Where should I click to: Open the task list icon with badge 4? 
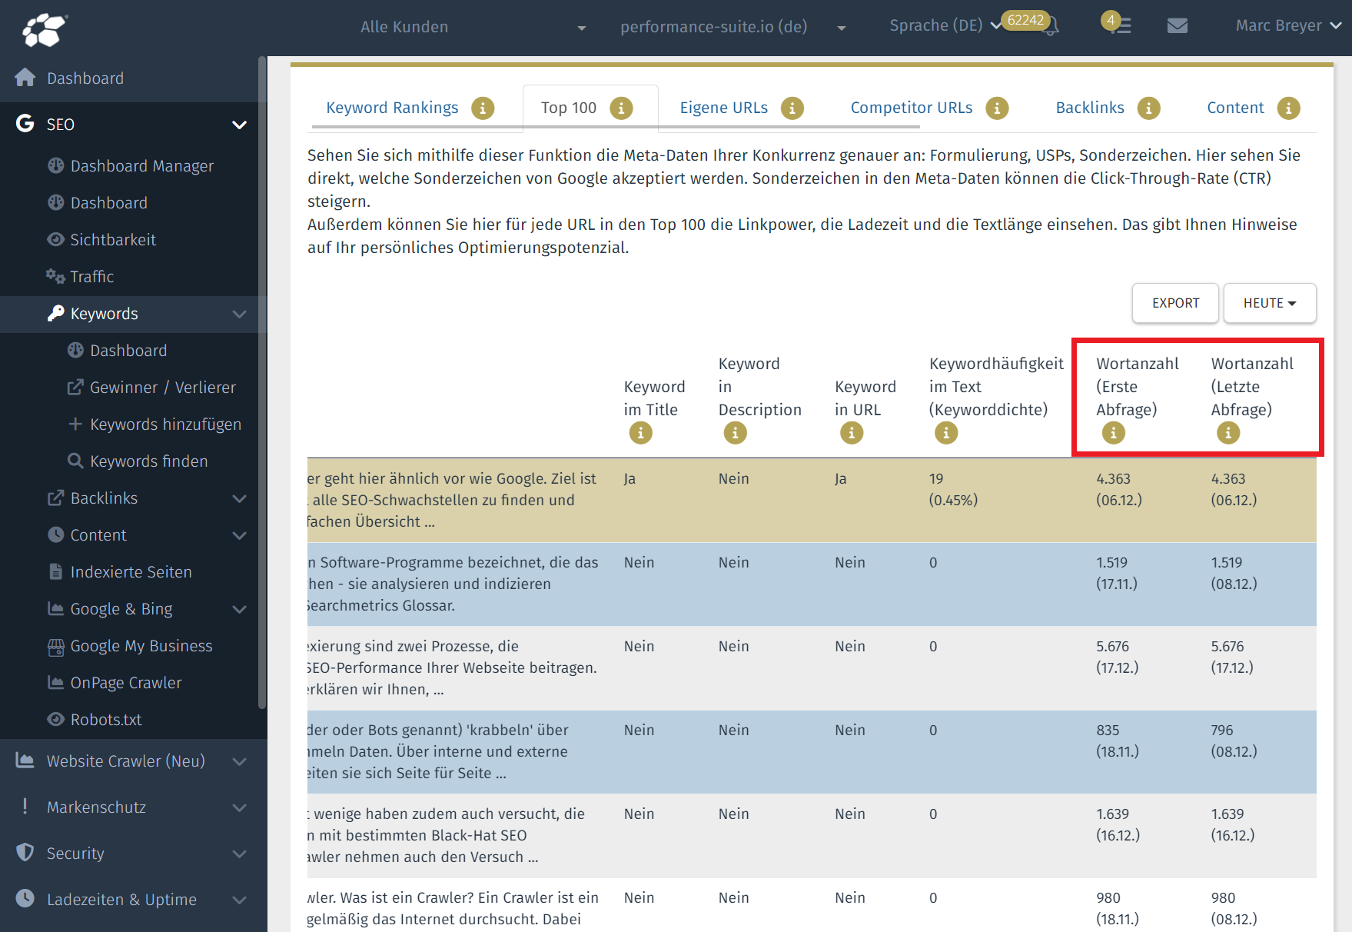(x=1121, y=26)
